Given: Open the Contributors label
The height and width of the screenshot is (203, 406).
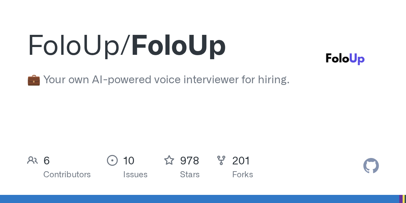Looking at the screenshot, I should [67, 175].
